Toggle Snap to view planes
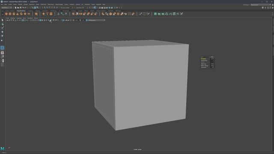The height and width of the screenshot is (154, 274). 55,8
